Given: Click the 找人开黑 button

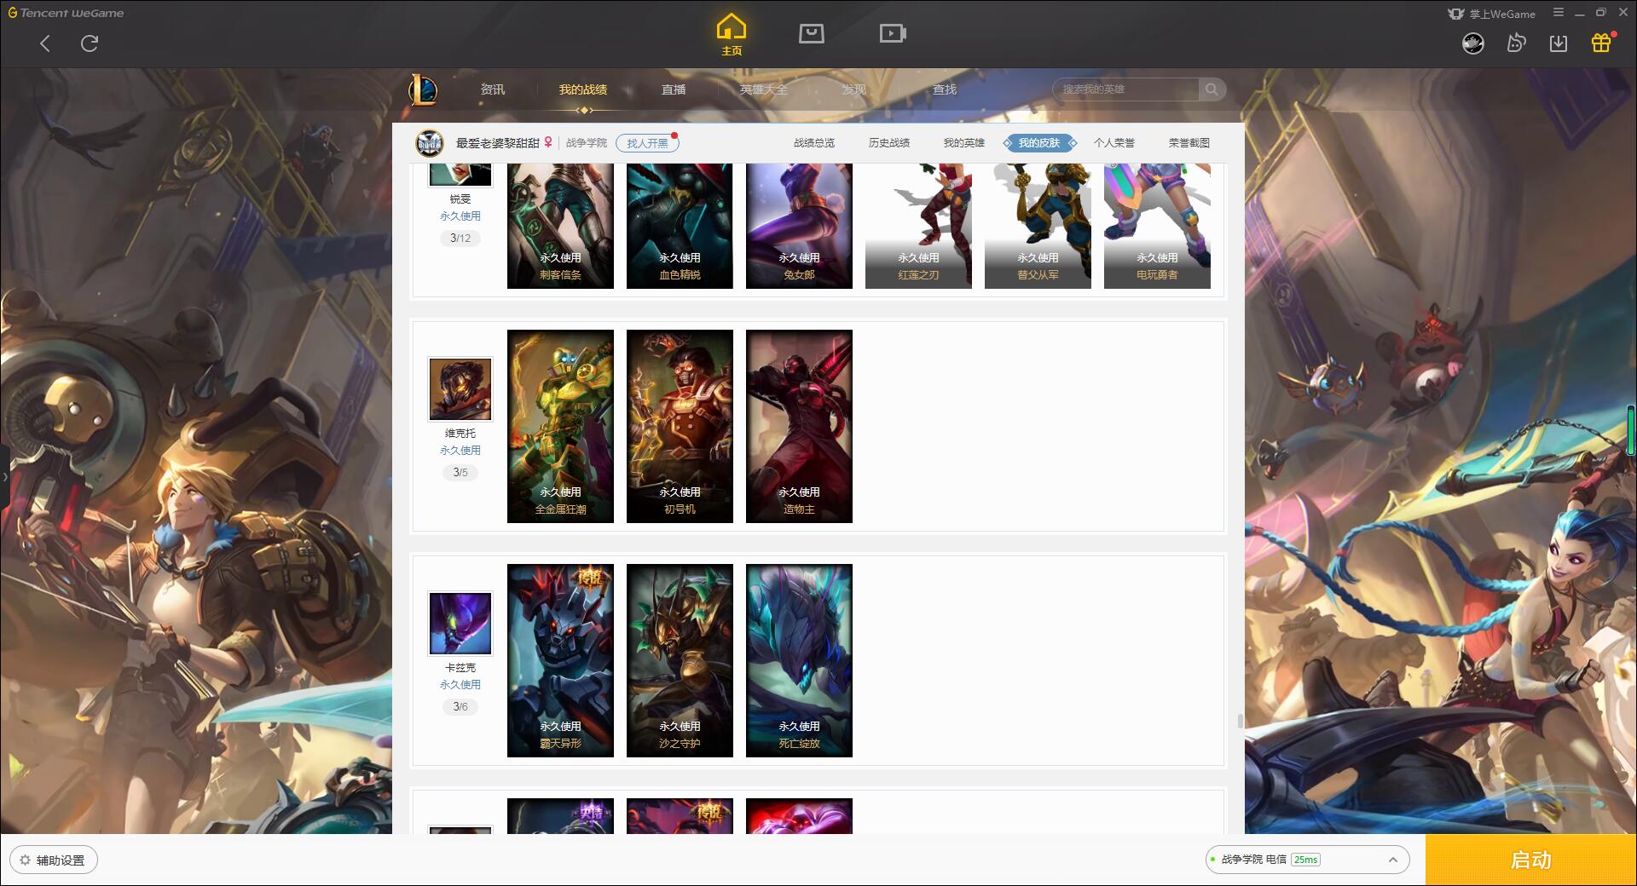Looking at the screenshot, I should (647, 143).
